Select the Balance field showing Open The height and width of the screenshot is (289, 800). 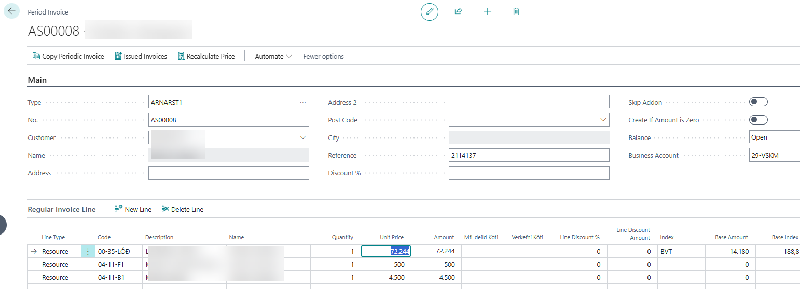(774, 137)
